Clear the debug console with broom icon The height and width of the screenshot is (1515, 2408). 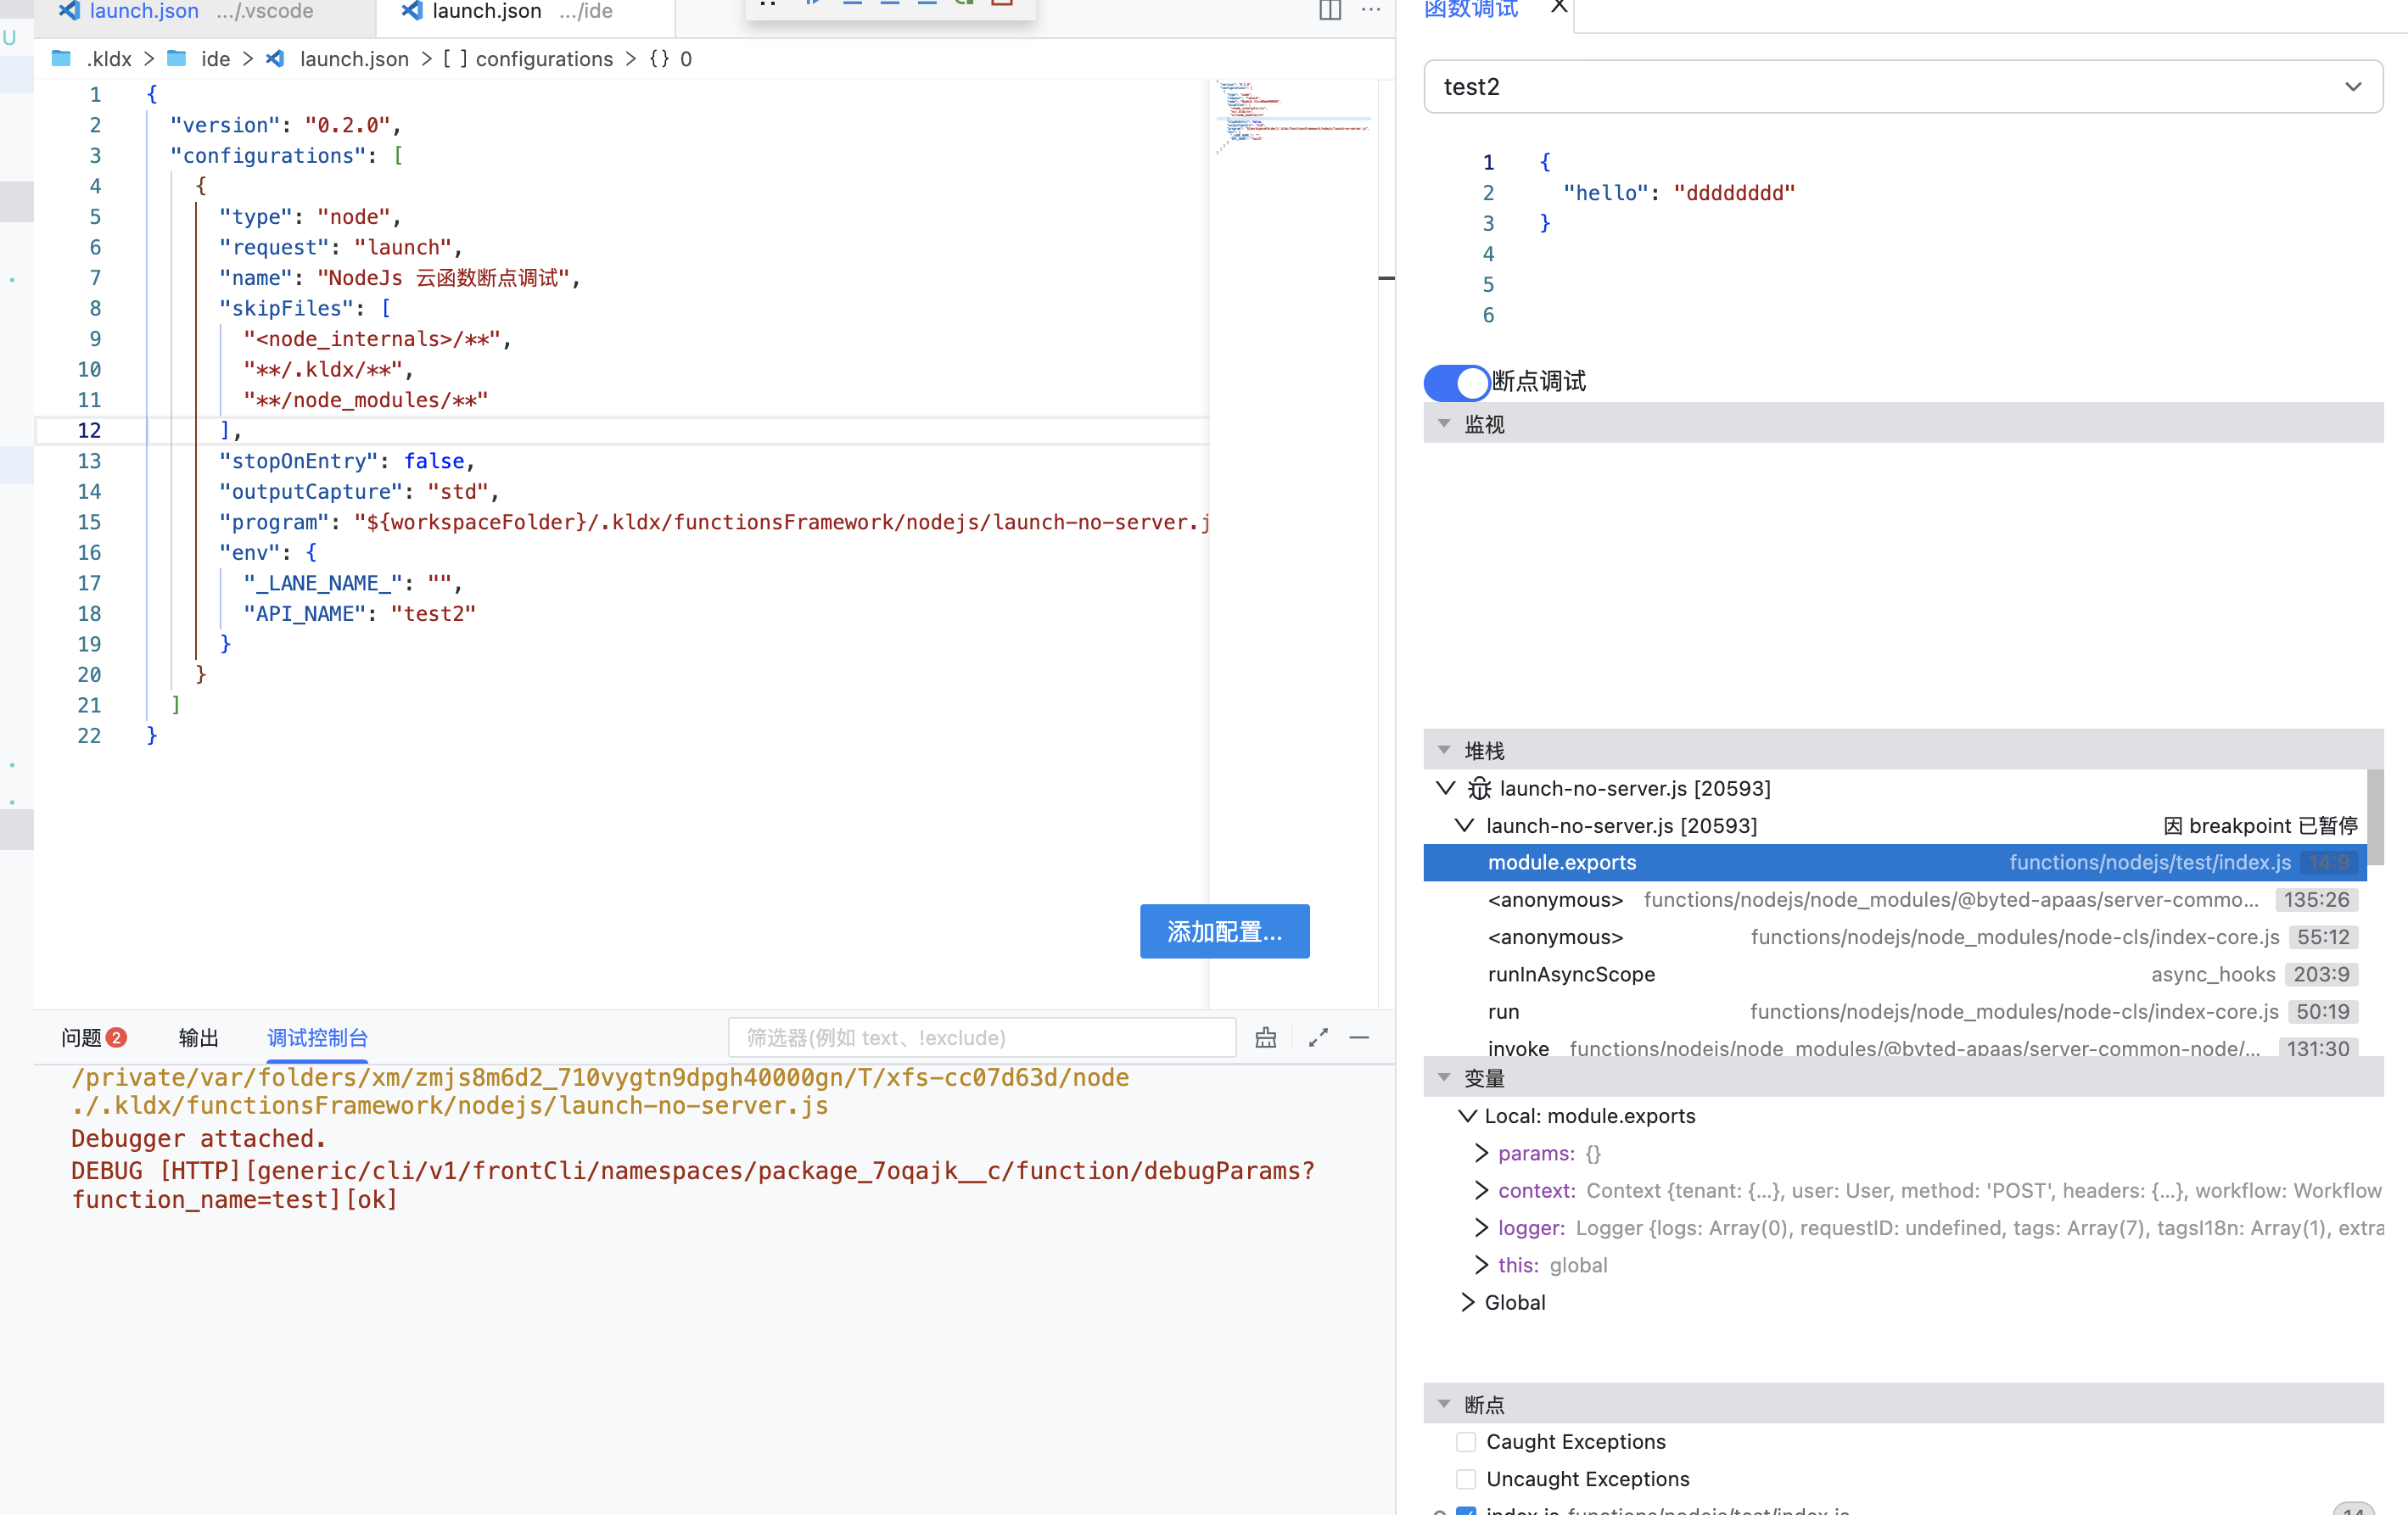click(1265, 1037)
